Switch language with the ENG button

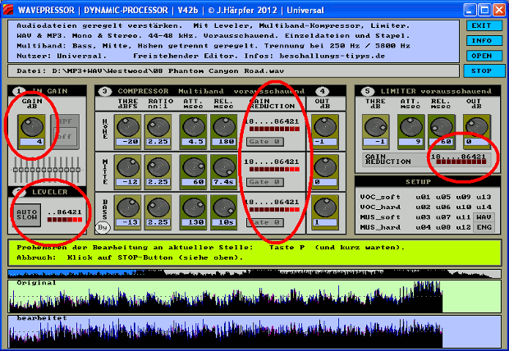484,227
